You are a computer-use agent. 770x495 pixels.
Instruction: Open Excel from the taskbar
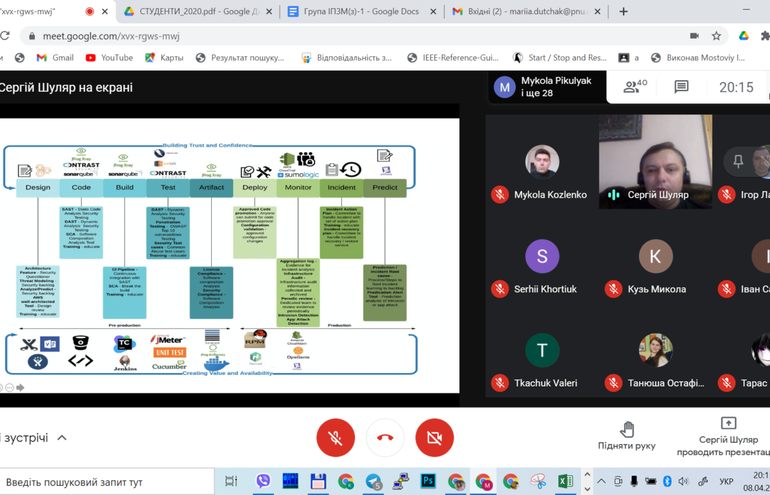[565, 481]
